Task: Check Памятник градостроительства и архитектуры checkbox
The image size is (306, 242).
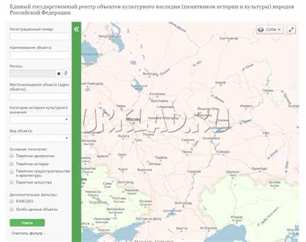Action: point(12,172)
